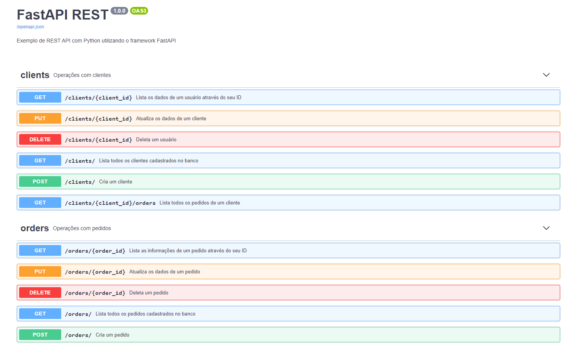The height and width of the screenshot is (345, 572).
Task: Open the /openapi.json specification link
Action: pyautogui.click(x=30, y=26)
